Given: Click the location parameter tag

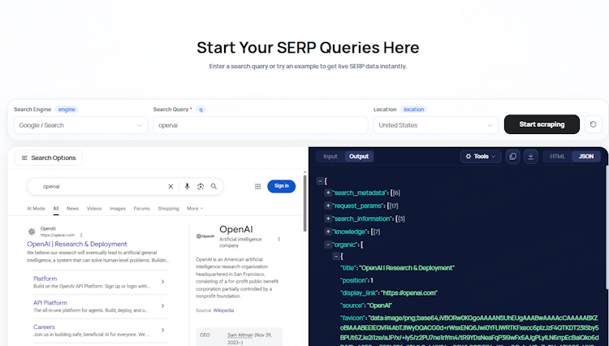Looking at the screenshot, I should (413, 110).
